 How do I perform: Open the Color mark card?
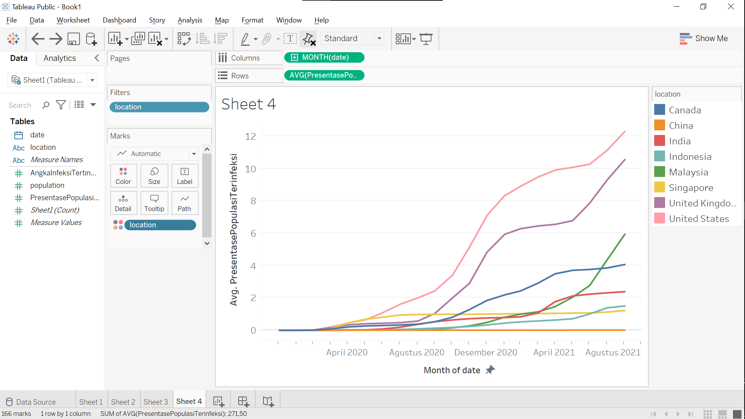point(123,175)
